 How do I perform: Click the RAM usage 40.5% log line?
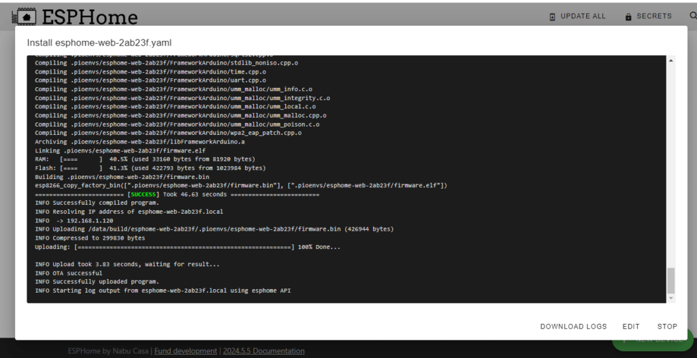pyautogui.click(x=145, y=159)
